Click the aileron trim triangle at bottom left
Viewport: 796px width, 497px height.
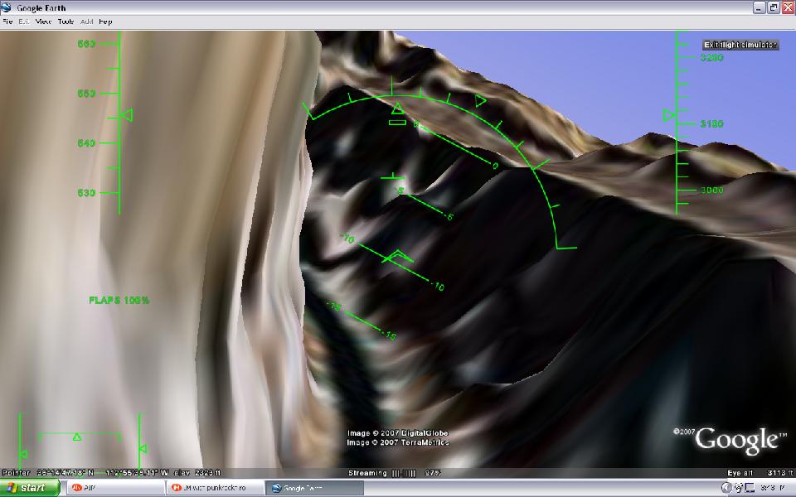click(76, 437)
